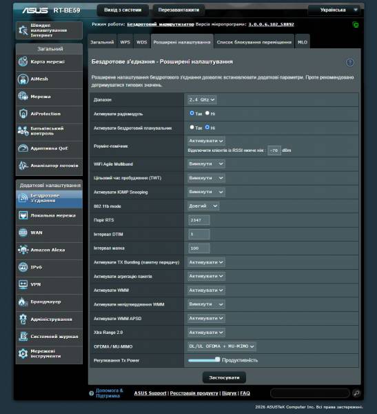Viewport: 377px width, 414px height.
Task: Open the 802.11b mode dropdown
Action: 203,206
